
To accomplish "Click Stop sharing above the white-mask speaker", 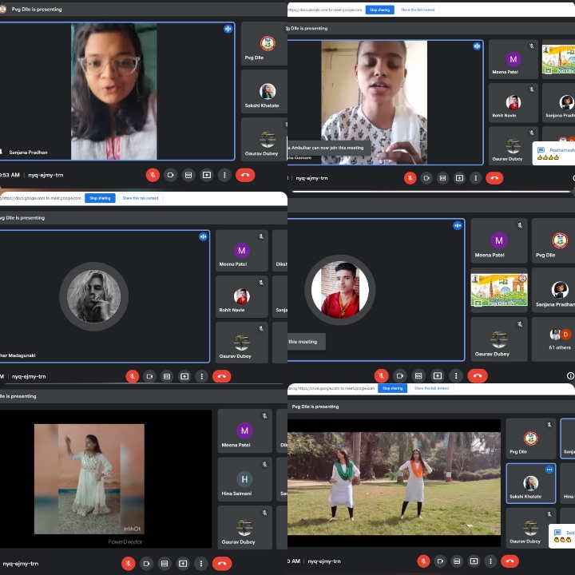I will tap(379, 10).
